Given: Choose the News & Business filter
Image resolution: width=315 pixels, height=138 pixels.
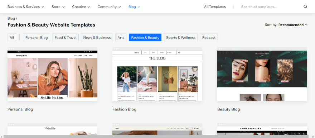Looking at the screenshot, I should coord(97,37).
